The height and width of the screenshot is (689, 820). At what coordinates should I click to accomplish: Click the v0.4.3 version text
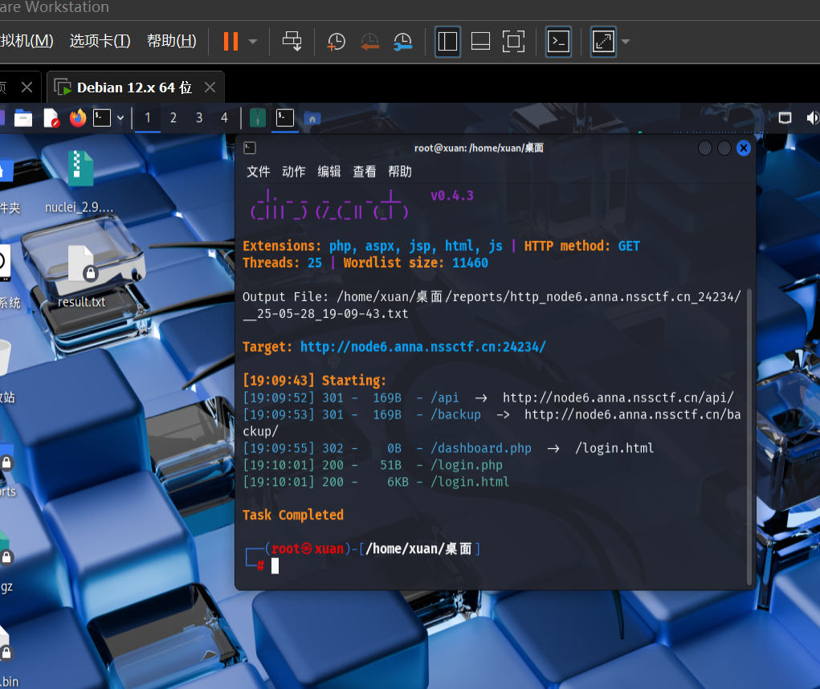(452, 195)
